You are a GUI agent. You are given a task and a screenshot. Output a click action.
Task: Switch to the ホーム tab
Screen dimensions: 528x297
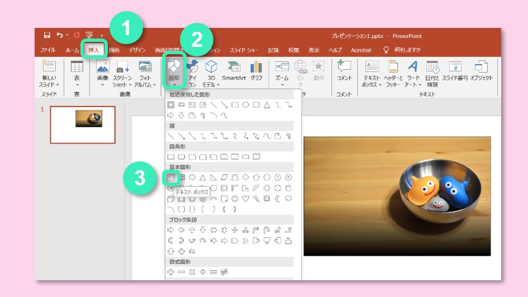pos(72,50)
